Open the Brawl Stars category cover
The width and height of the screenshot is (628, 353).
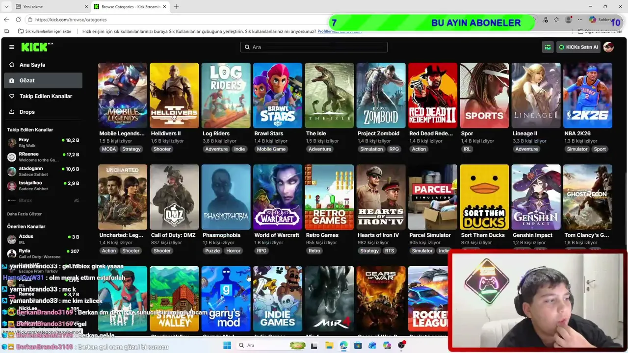[x=278, y=95]
